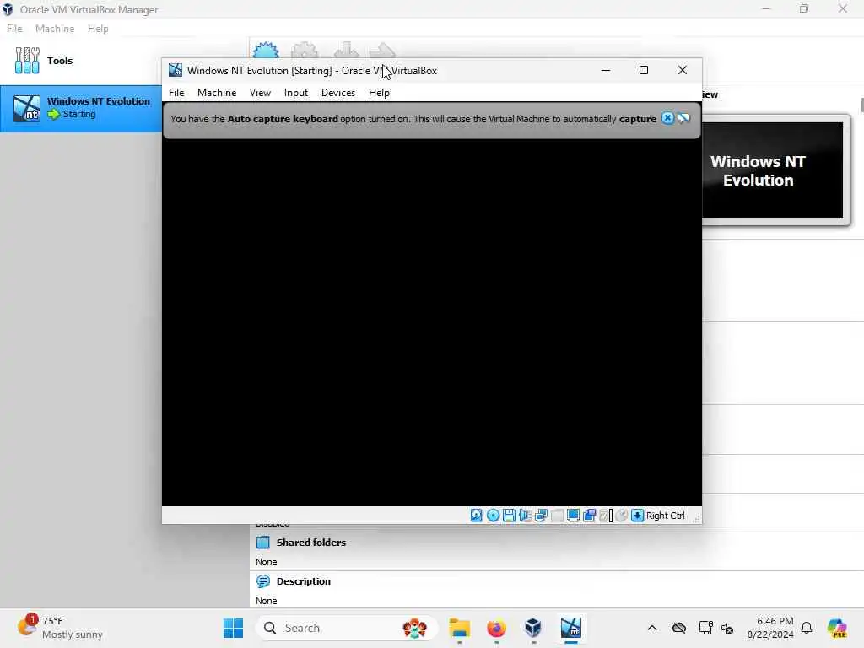The width and height of the screenshot is (864, 648).
Task: Switch to VirtualBox Manager taskbar icon
Action: [533, 628]
